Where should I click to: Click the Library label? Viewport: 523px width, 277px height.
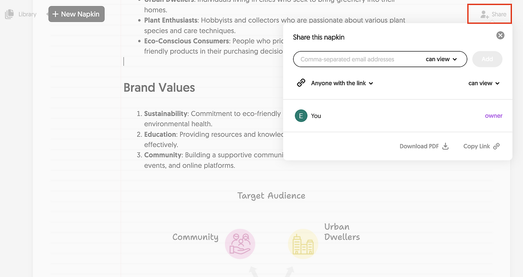[x=27, y=14]
